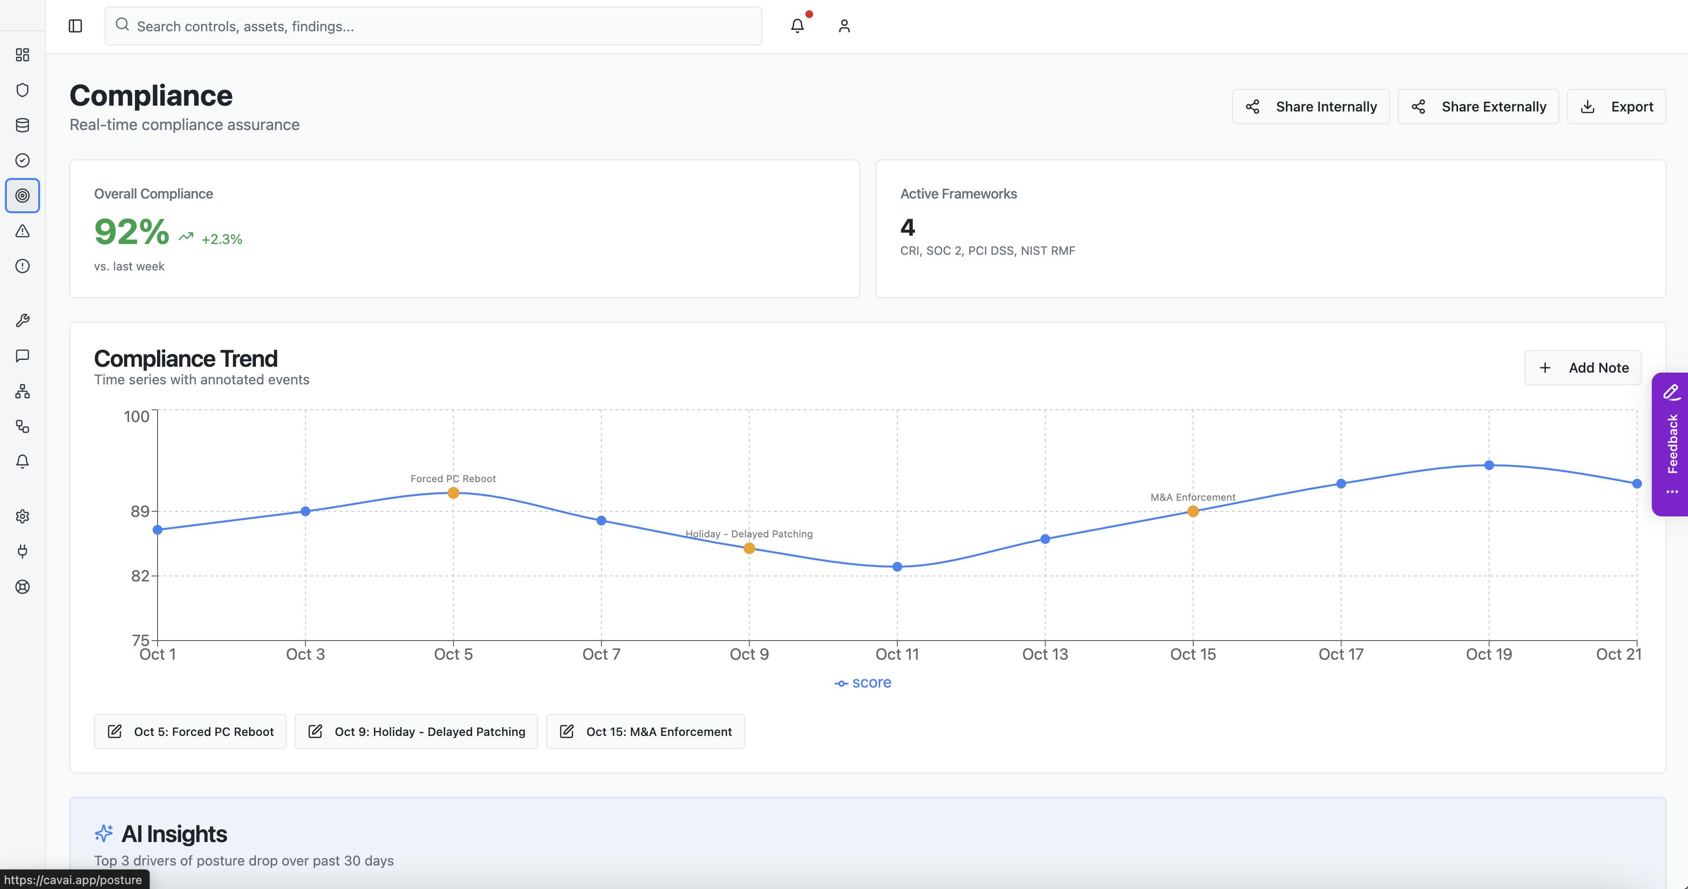Click Share Internally button
This screenshot has width=1688, height=889.
pyautogui.click(x=1311, y=107)
